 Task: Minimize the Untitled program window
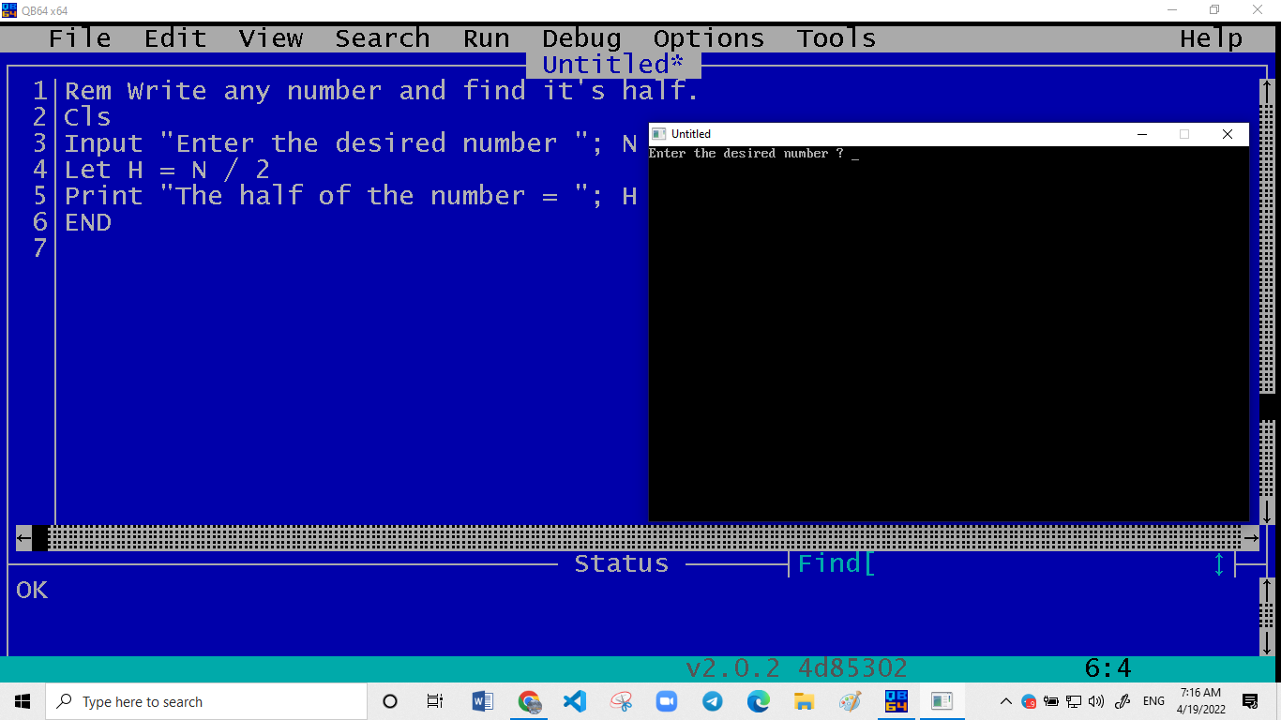click(x=1142, y=134)
